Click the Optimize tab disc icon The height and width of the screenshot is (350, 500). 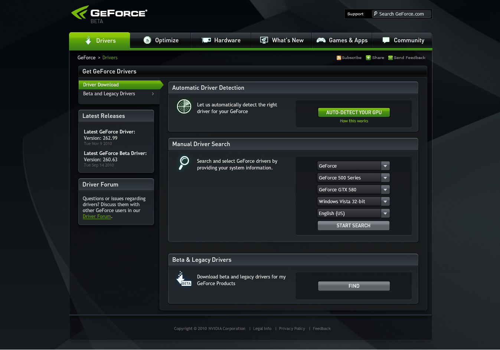(x=147, y=40)
